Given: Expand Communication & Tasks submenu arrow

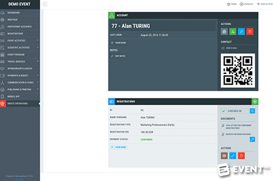Looking at the screenshot, I should coord(38,82).
